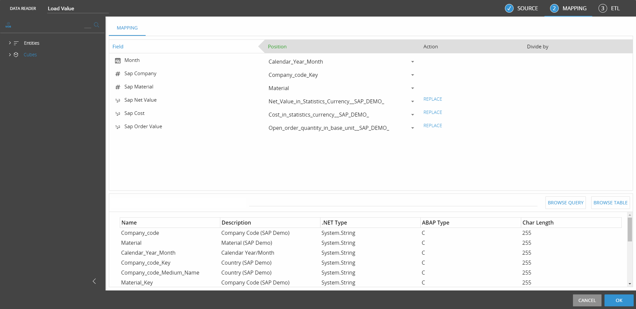
Task: Click REPLACE action for Sap Cost
Action: 433,112
